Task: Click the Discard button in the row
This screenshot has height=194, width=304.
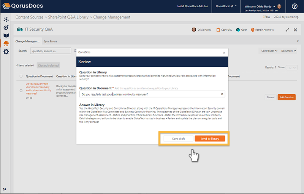Action: coord(271,97)
